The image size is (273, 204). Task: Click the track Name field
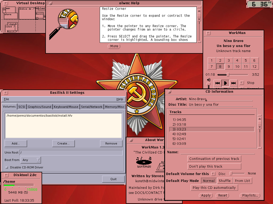click(x=218, y=152)
